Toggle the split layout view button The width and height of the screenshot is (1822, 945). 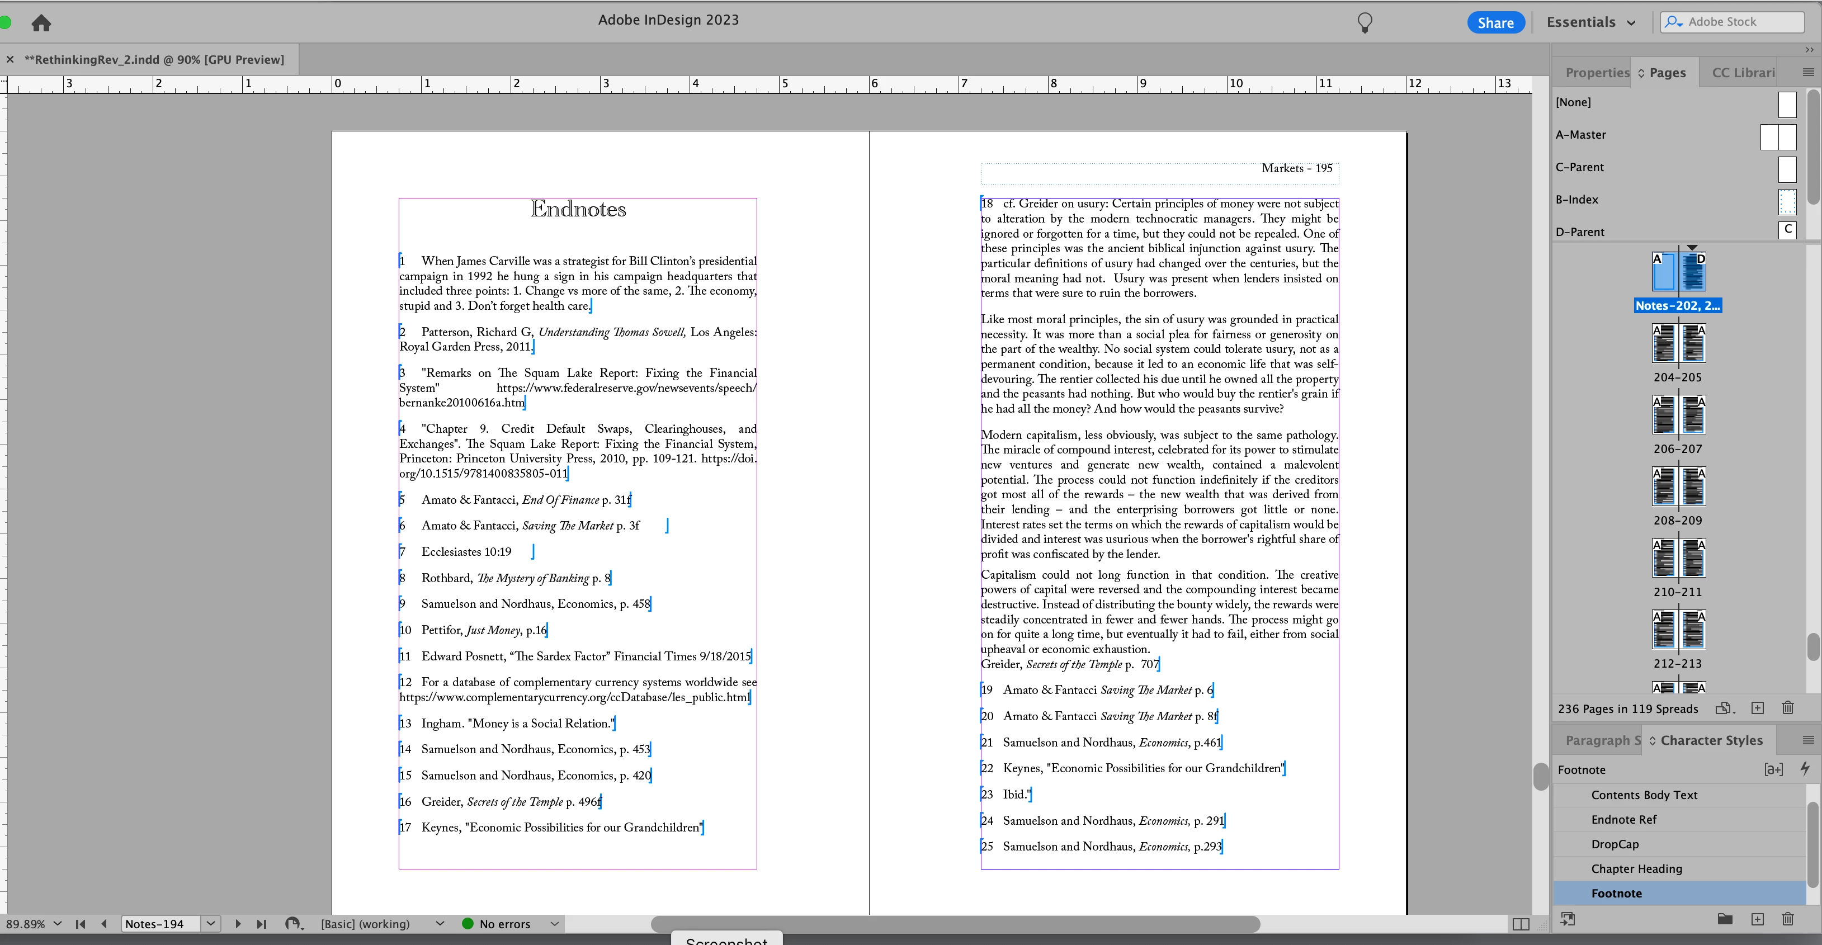click(x=1521, y=924)
